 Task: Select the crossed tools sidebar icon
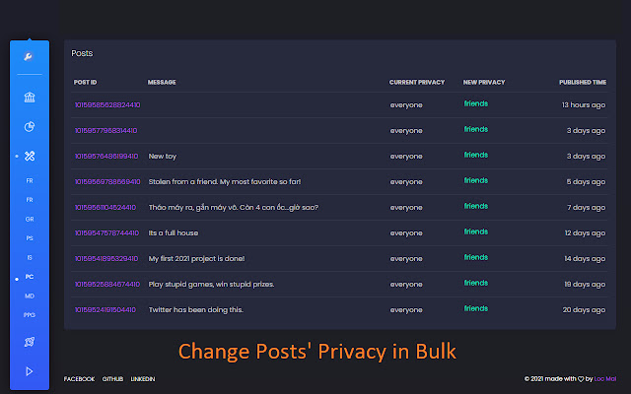coord(29,156)
